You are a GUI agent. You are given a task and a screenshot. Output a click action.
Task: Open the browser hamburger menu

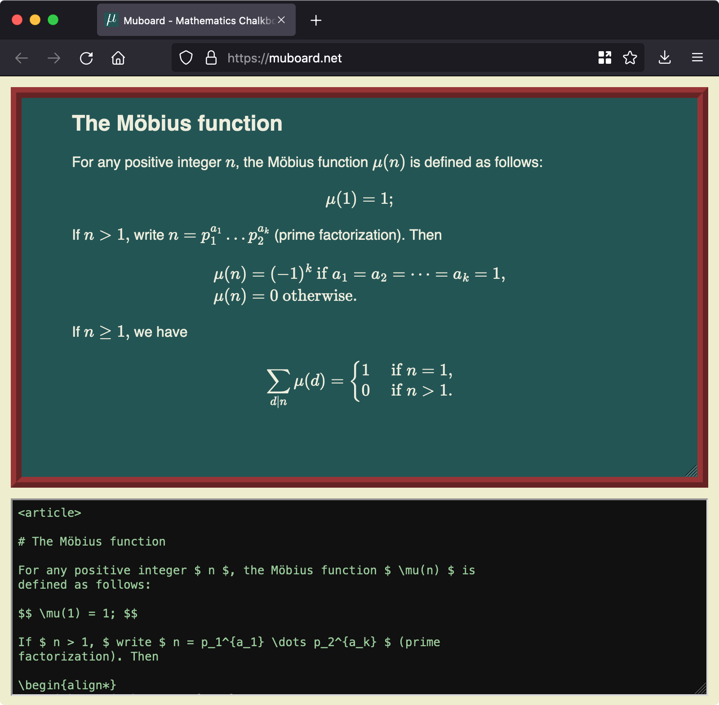pos(697,57)
